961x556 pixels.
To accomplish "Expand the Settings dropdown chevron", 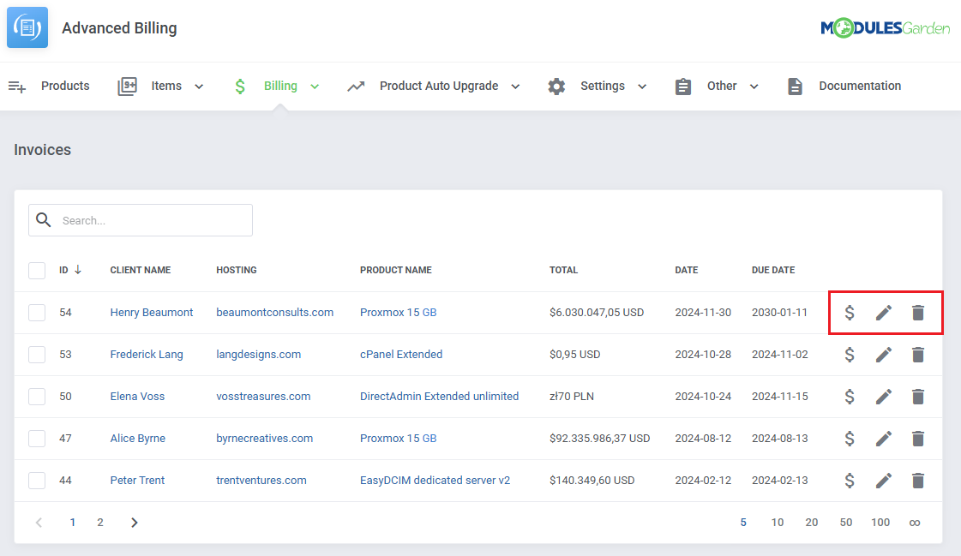I will coord(642,87).
